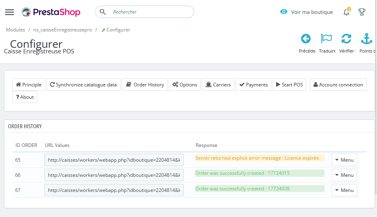Open the Options tab
This screenshot has width=377, height=217.
185,85
